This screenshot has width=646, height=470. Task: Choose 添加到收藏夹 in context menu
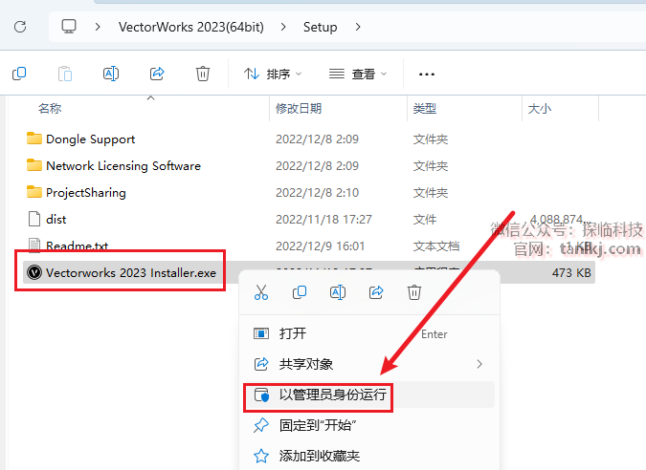(369, 456)
